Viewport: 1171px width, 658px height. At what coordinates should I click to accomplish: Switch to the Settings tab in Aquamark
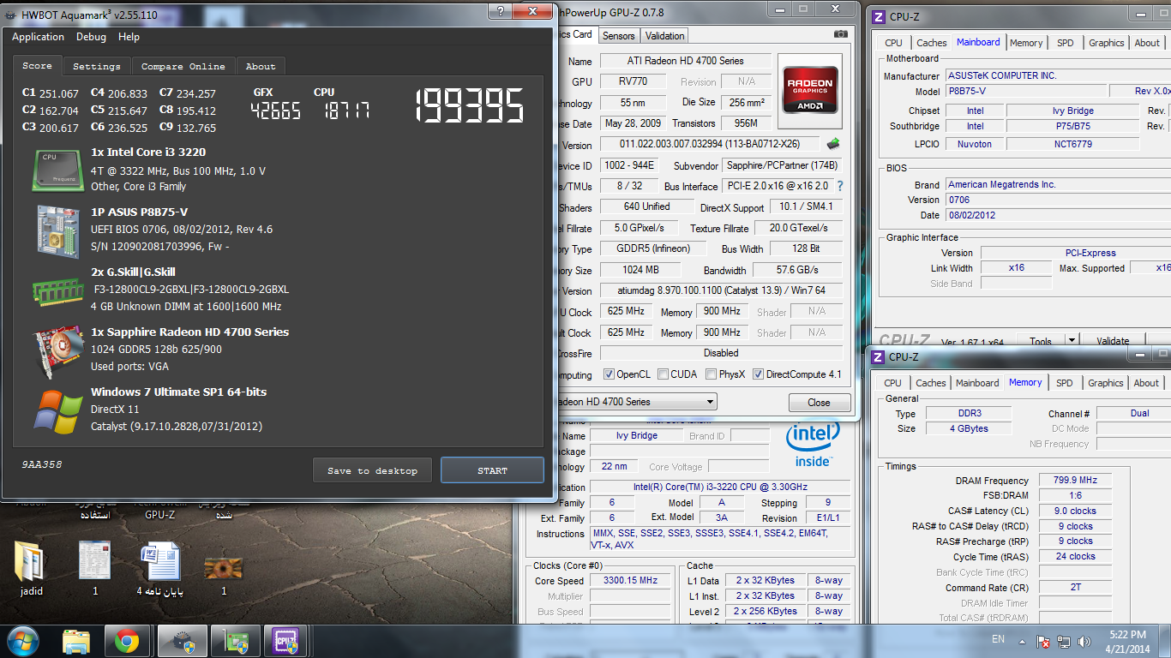96,66
